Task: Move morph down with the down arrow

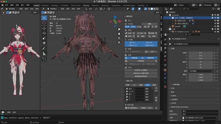Action: point(156,100)
